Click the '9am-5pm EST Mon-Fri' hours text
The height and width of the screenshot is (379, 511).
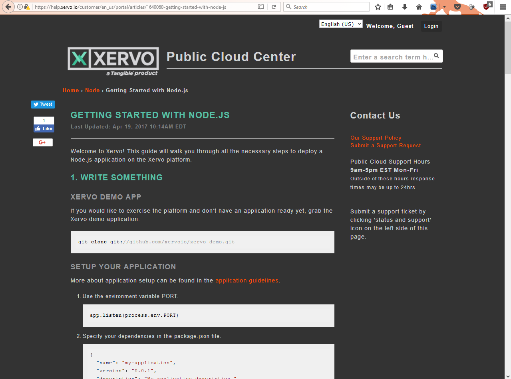(384, 170)
